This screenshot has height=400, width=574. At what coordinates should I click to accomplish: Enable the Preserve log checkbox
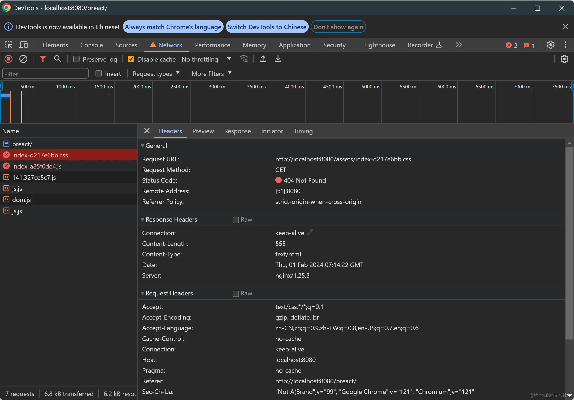click(x=76, y=59)
